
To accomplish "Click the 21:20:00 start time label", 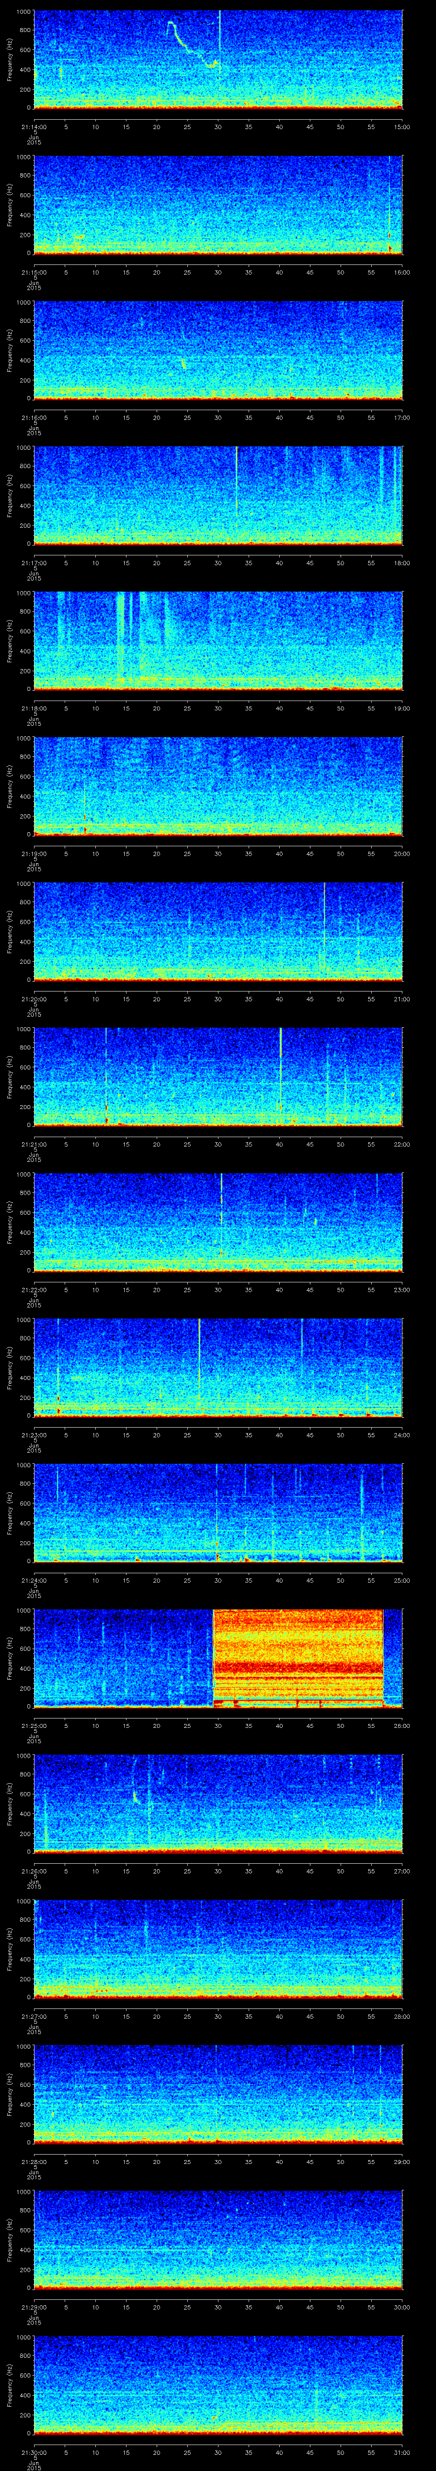I will click(x=34, y=999).
